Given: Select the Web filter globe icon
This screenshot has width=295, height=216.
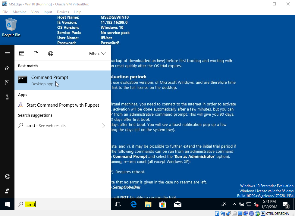Looking at the screenshot, I should tap(51, 54).
